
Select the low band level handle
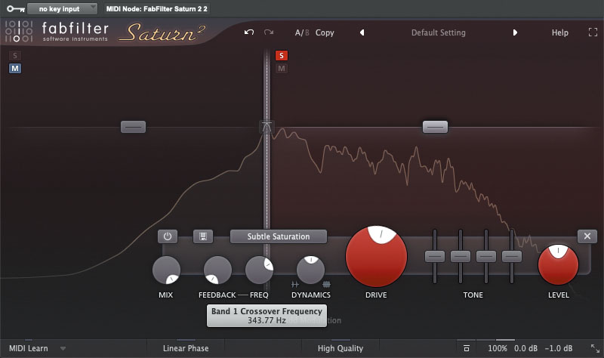tap(134, 127)
